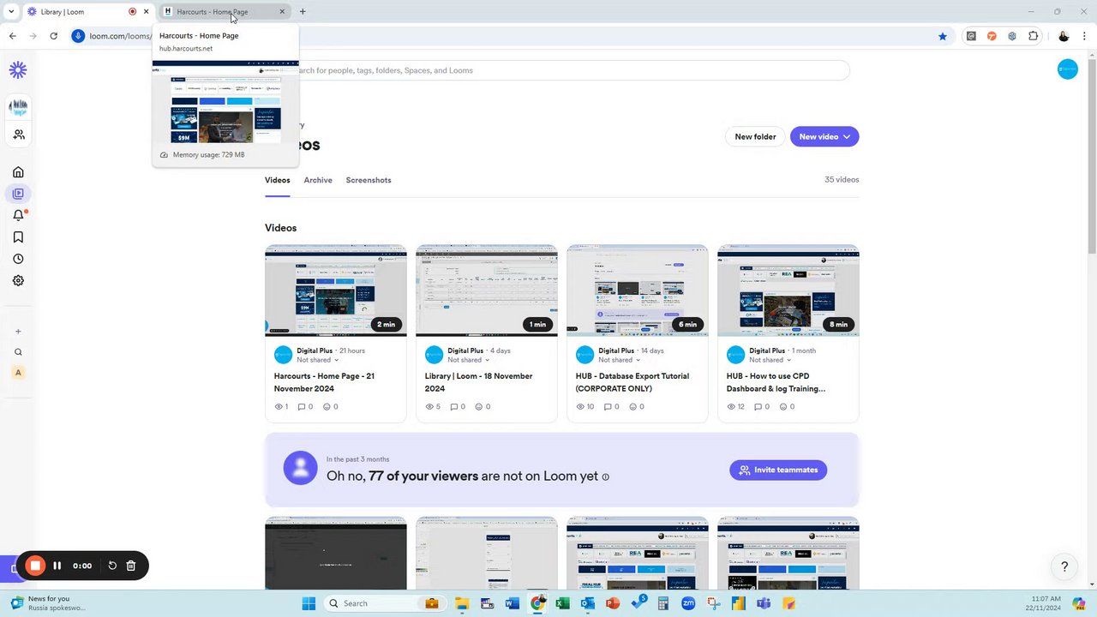1097x617 pixels.
Task: Restart the recording with the restart icon
Action: 112,566
